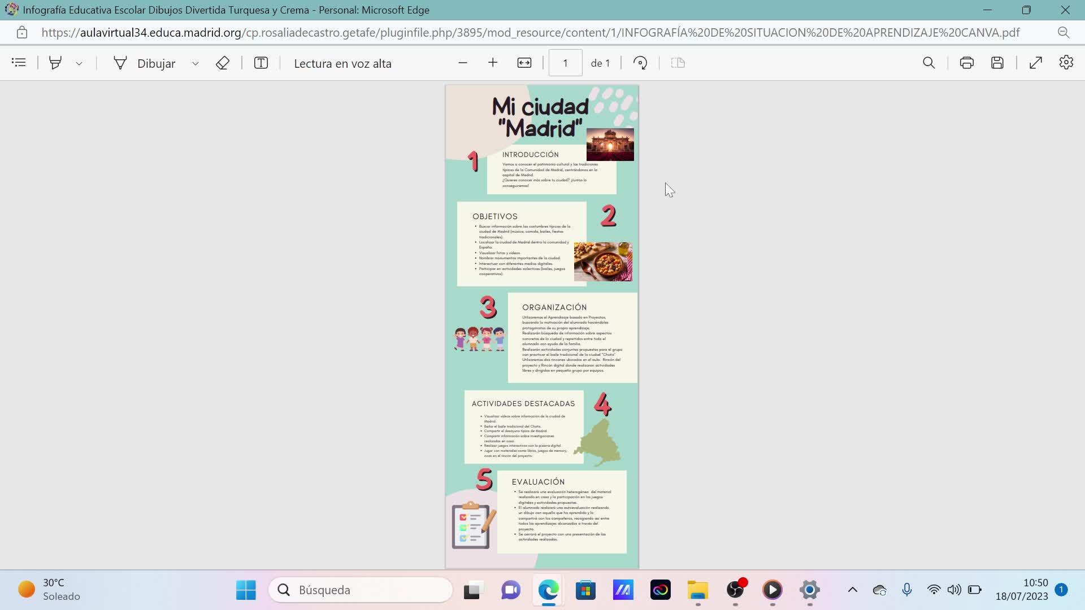This screenshot has width=1085, height=610.
Task: Zoom out with the minus button
Action: click(x=463, y=63)
